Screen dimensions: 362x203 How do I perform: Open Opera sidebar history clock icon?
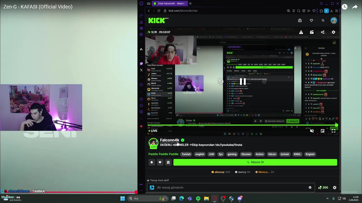click(141, 99)
